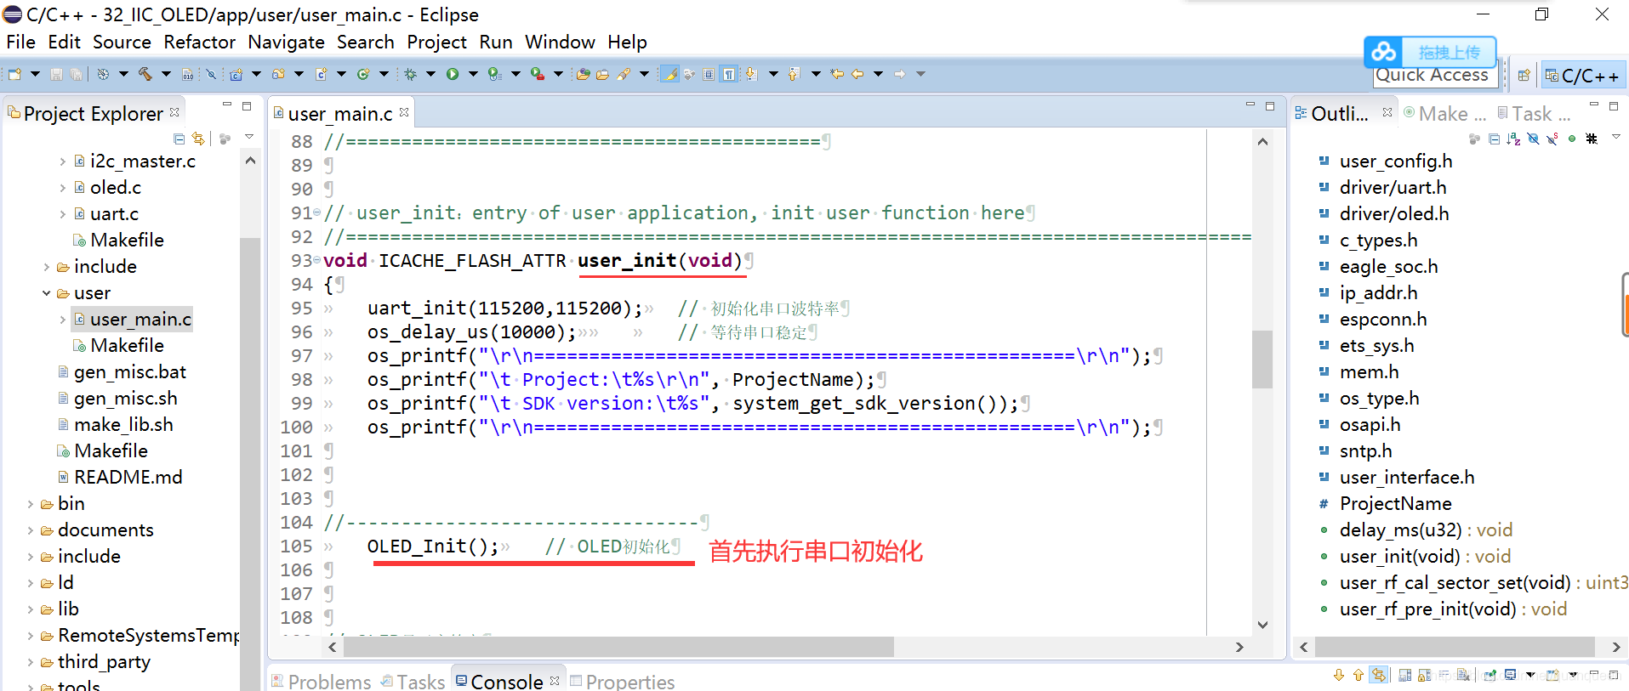Image resolution: width=1629 pixels, height=691 pixels.
Task: Toggle Mark Occurrences highlighter button
Action: point(669,74)
